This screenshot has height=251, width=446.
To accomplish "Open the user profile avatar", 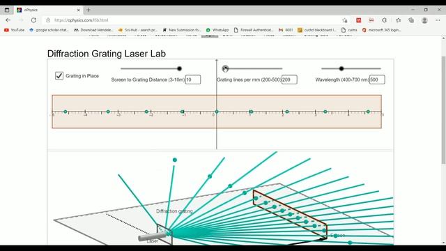I will click(424, 20).
